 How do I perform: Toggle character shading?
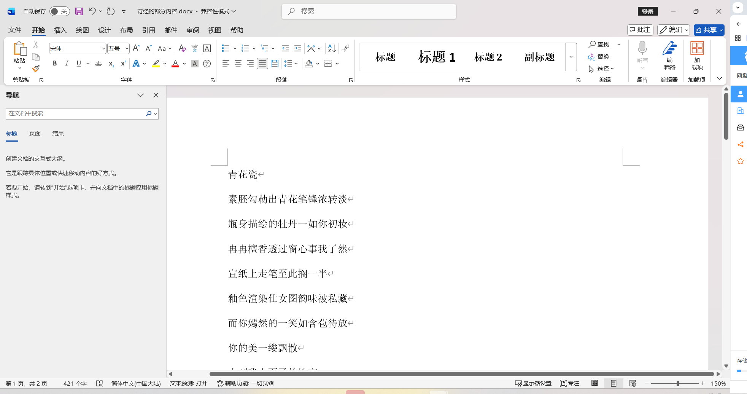coord(195,64)
